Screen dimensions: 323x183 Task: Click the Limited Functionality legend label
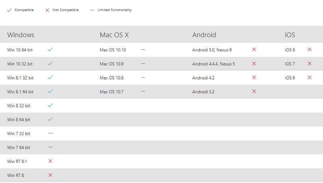(x=115, y=10)
